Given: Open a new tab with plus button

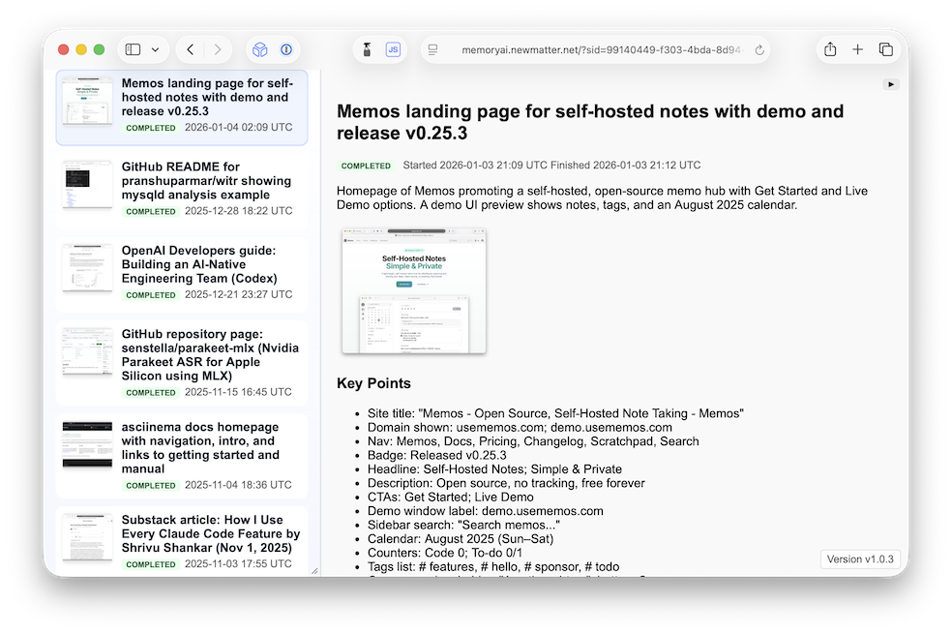Looking at the screenshot, I should (x=857, y=48).
